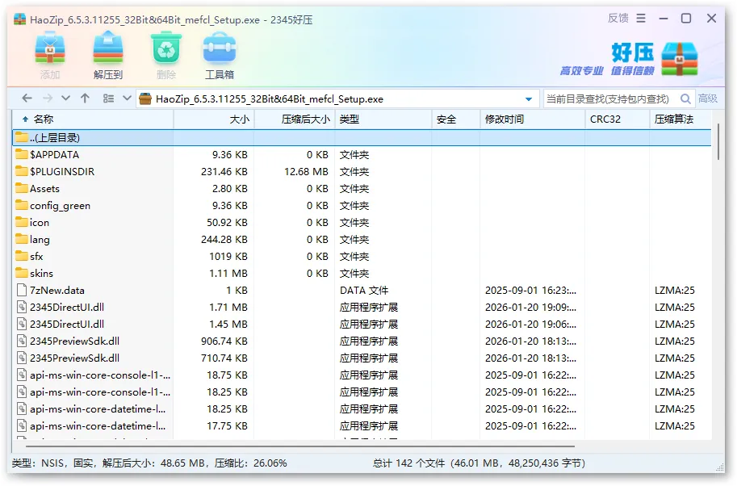Go up one directory level arrow icon
737x486 pixels.
86,97
